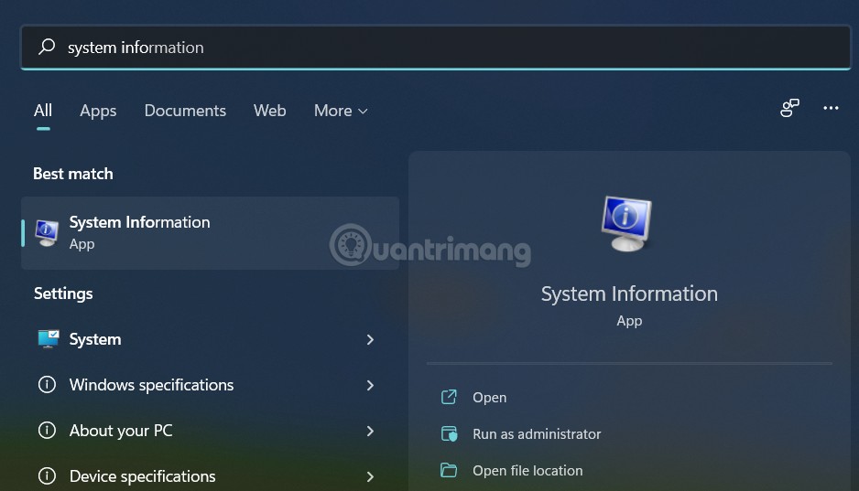Screen dimensions: 859x491
Task: Click the search feedback people icon
Action: 789,108
